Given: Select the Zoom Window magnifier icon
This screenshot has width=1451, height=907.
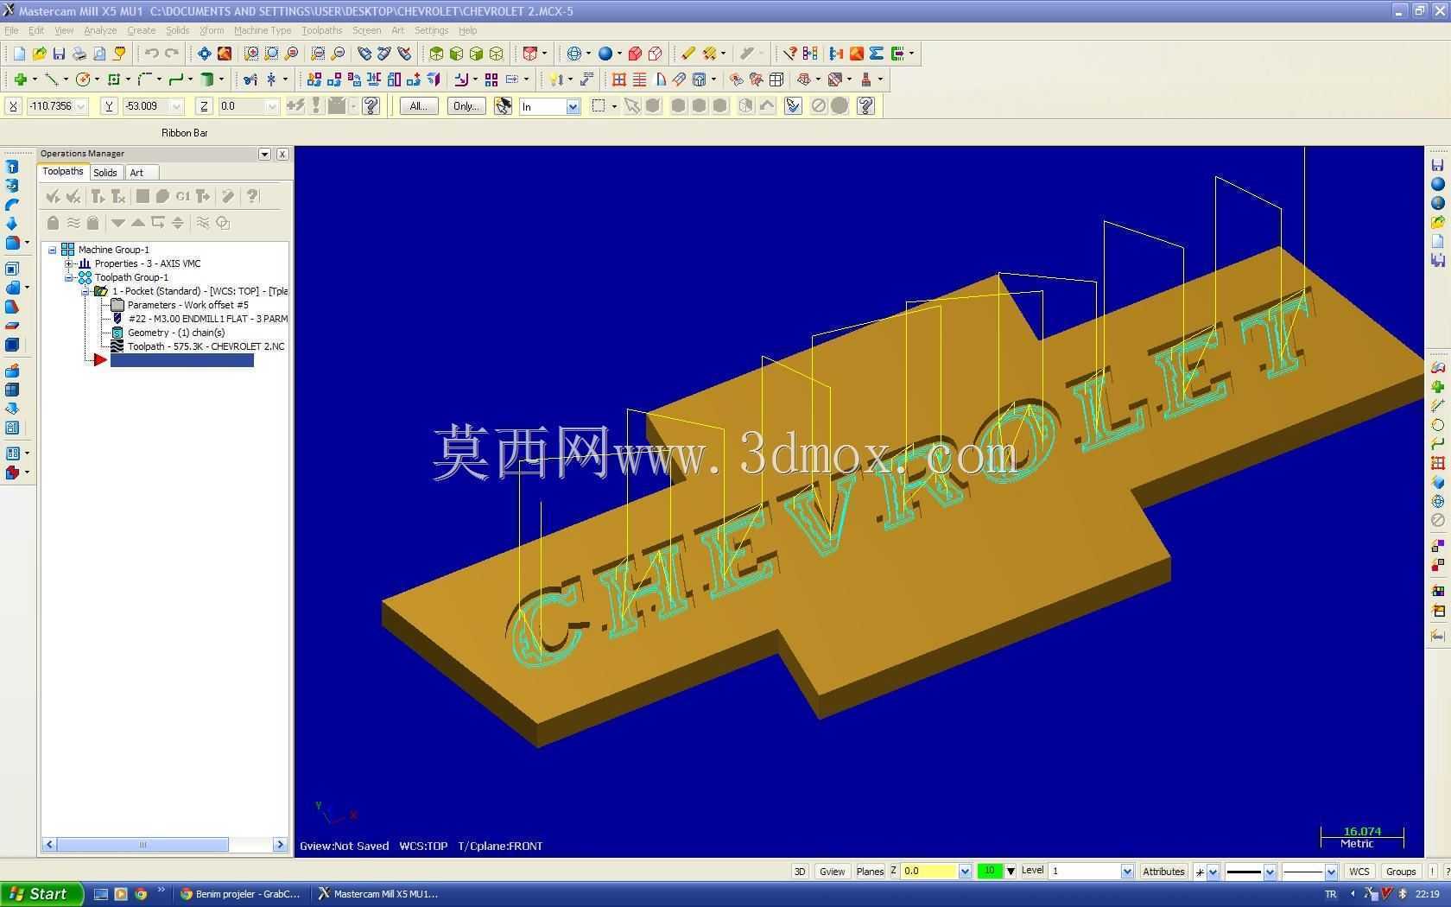Looking at the screenshot, I should 251,54.
